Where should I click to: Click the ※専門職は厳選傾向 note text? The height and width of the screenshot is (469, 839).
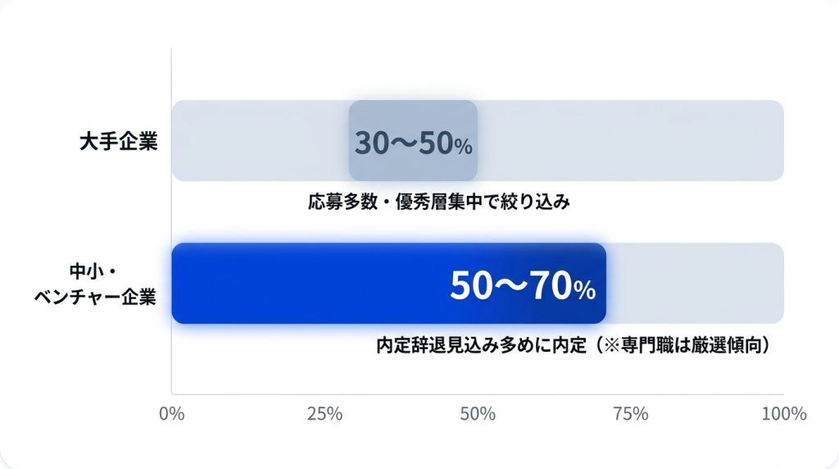click(x=683, y=345)
